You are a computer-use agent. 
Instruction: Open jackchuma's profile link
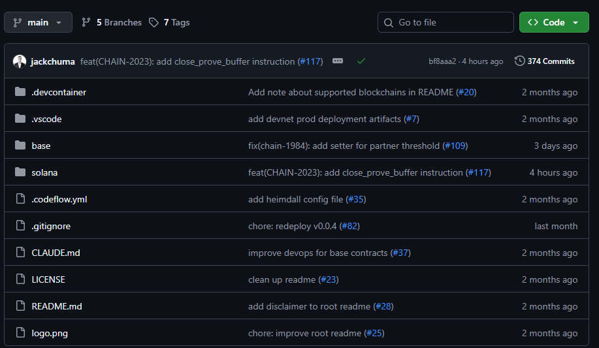(x=53, y=61)
